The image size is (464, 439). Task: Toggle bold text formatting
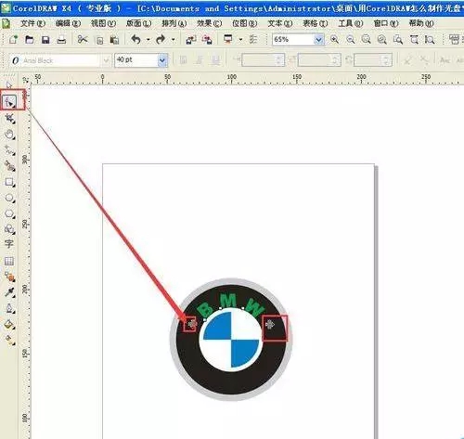(183, 60)
